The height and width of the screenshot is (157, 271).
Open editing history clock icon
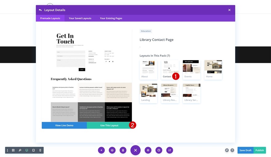(159, 150)
